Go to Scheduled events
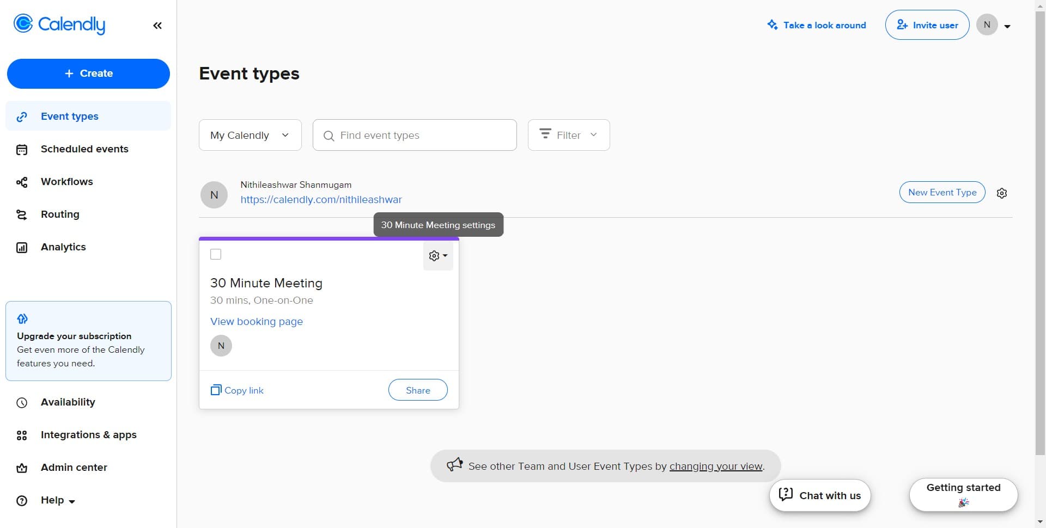The height and width of the screenshot is (528, 1046). (x=84, y=149)
